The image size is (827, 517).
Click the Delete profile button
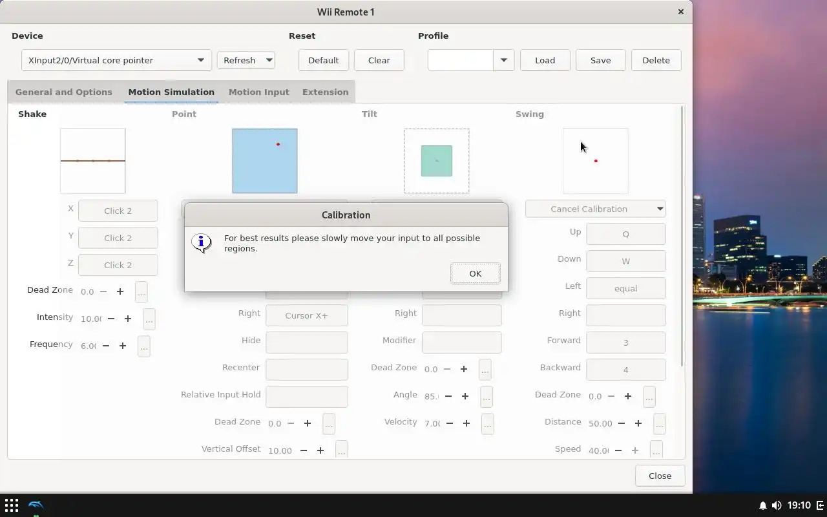656,60
